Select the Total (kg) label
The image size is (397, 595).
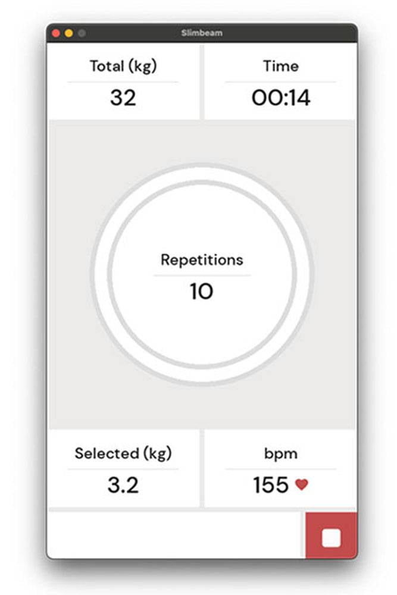(123, 66)
